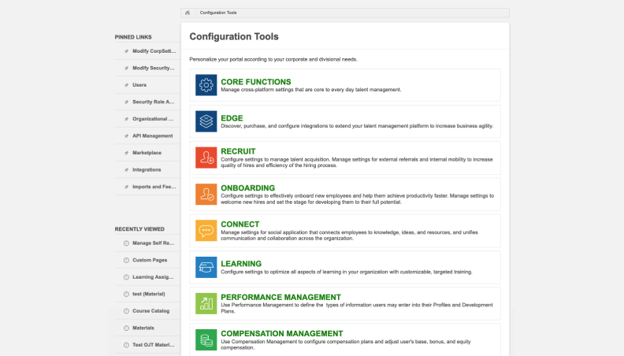Open API Management pinned link
Viewport: 624px width, 356px height.
click(x=152, y=135)
